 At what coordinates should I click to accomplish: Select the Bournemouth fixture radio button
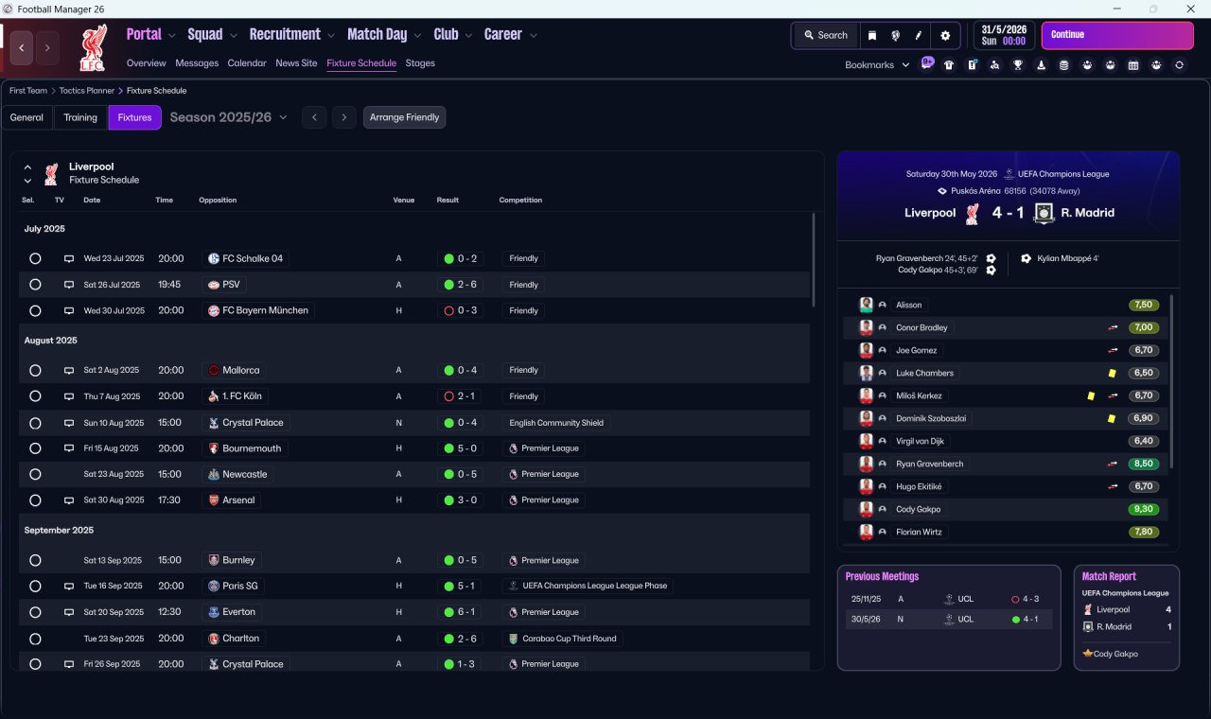coord(35,448)
